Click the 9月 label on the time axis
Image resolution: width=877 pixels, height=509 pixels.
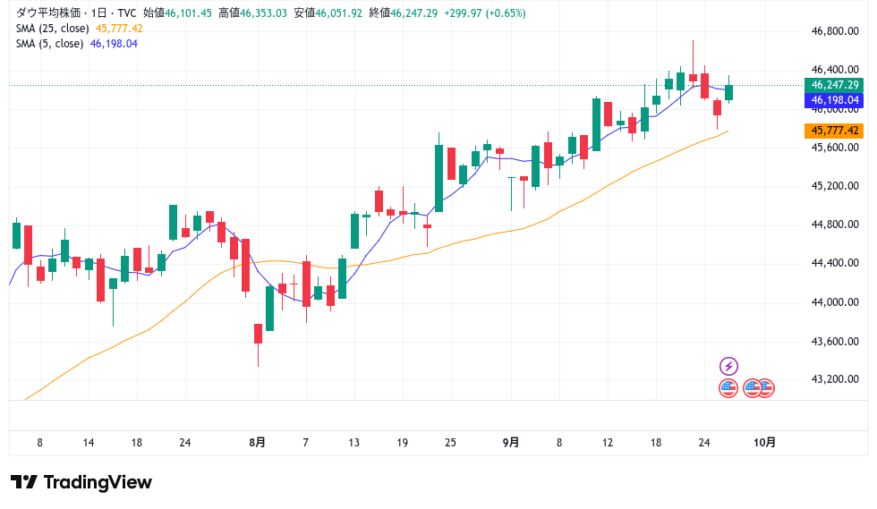click(x=511, y=442)
